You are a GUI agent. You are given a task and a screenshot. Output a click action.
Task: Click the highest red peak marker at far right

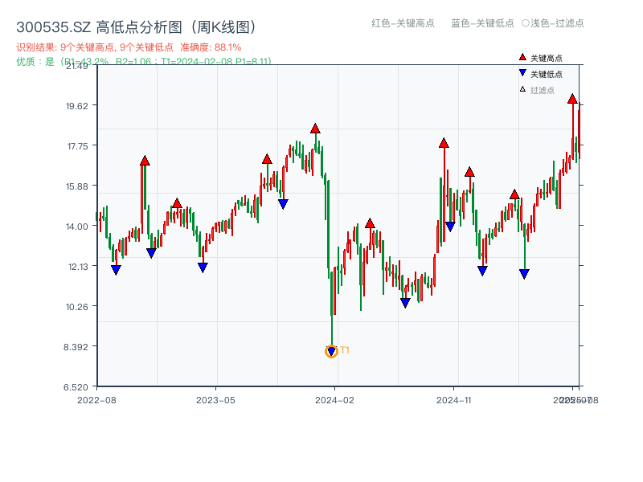click(572, 99)
